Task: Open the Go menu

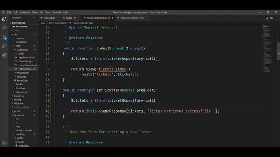Action: pyautogui.click(x=41, y=12)
